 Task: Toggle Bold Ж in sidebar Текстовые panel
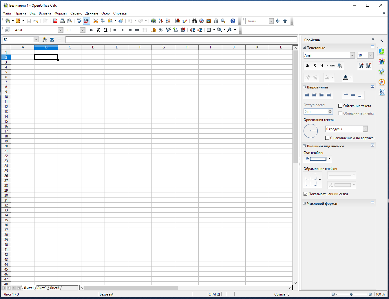pos(308,66)
